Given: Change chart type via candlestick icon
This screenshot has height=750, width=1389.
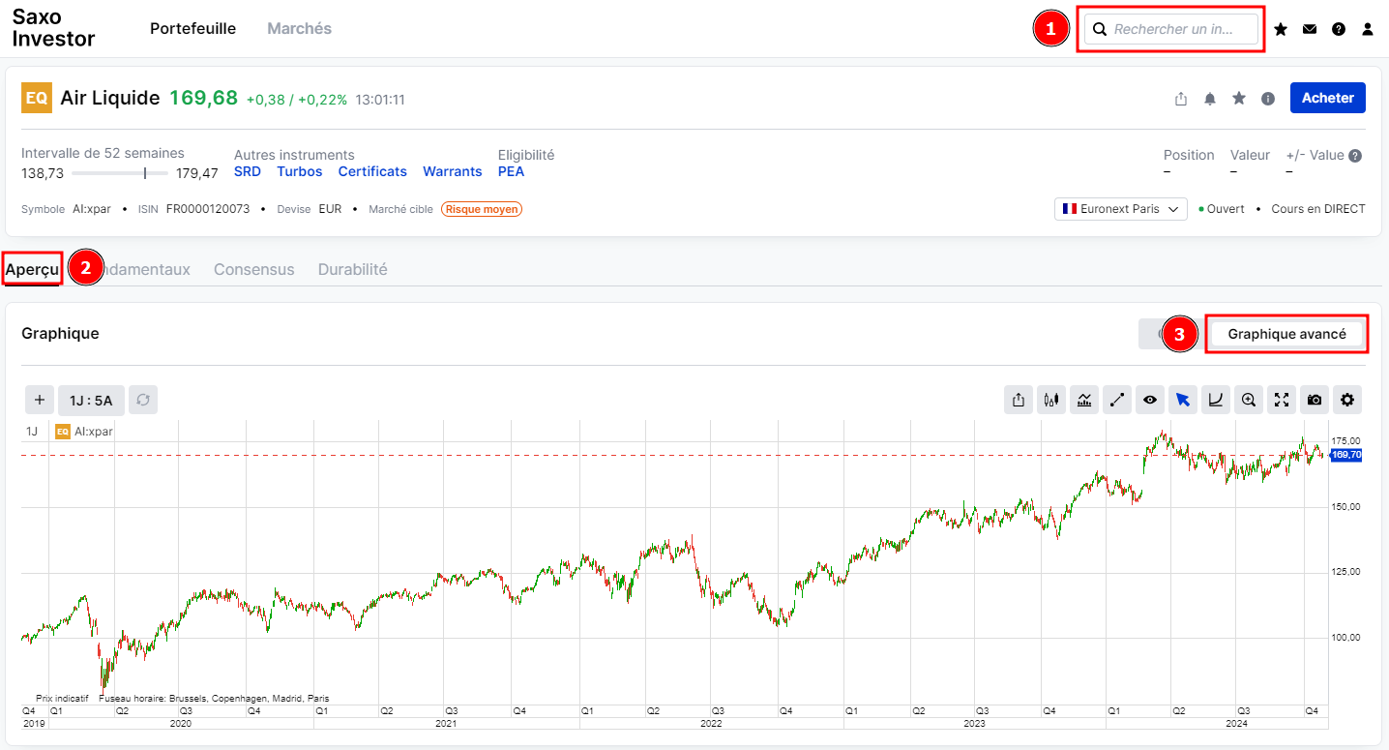Looking at the screenshot, I should (x=1051, y=400).
